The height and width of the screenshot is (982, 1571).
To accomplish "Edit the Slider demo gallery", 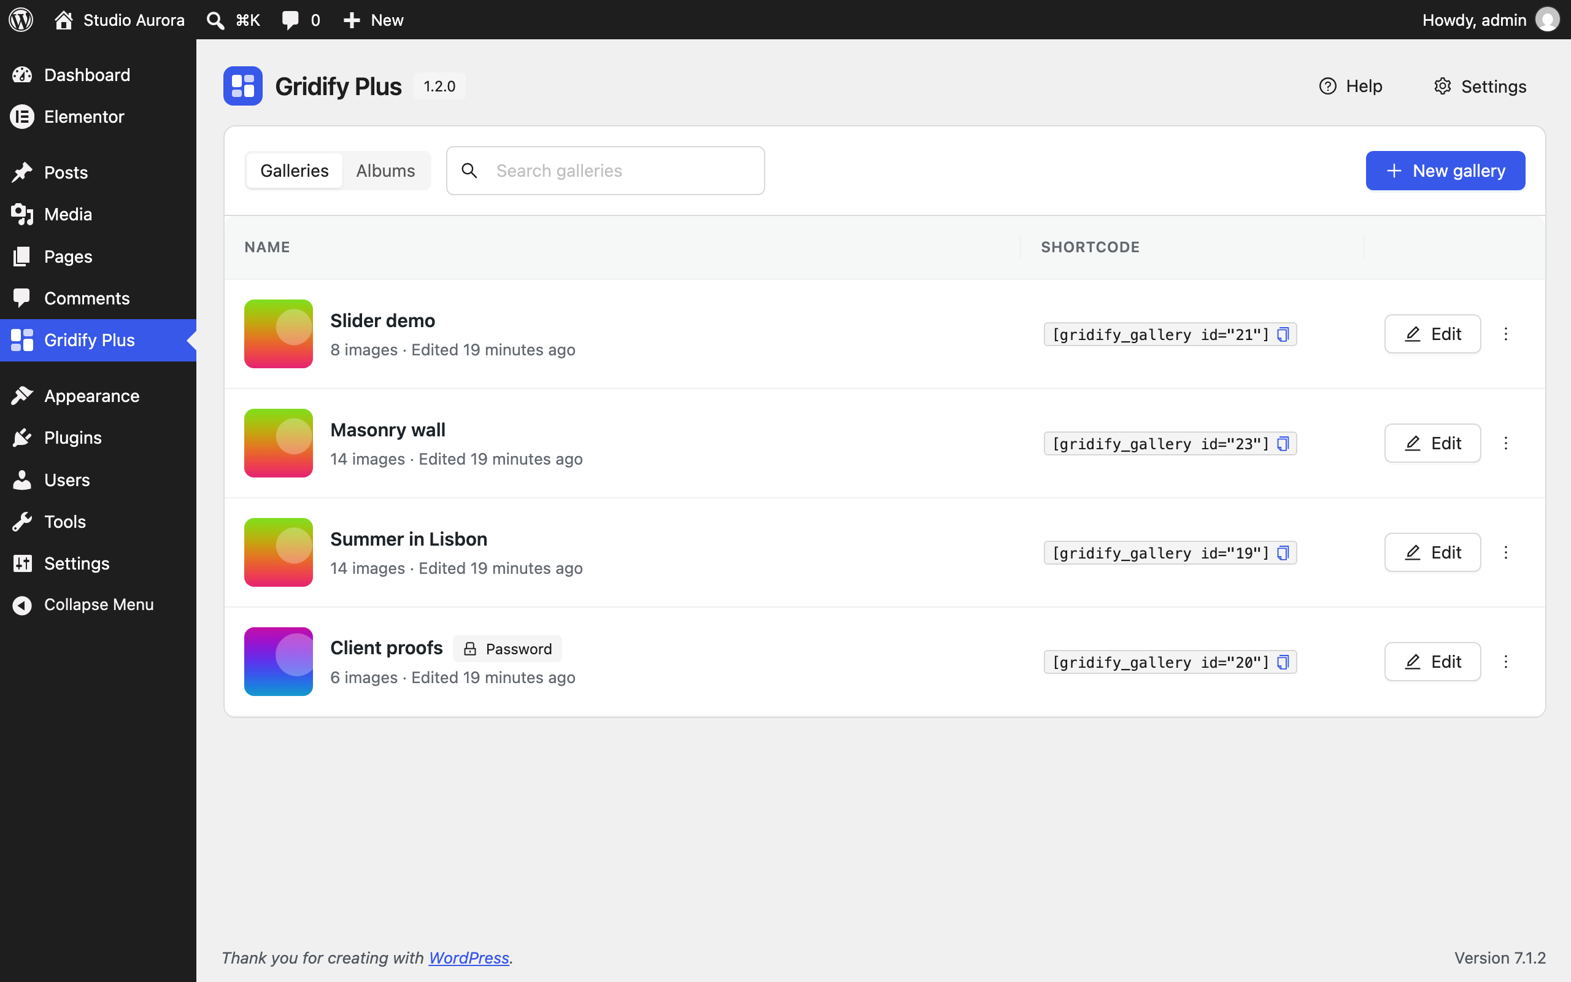I will click(x=1433, y=334).
